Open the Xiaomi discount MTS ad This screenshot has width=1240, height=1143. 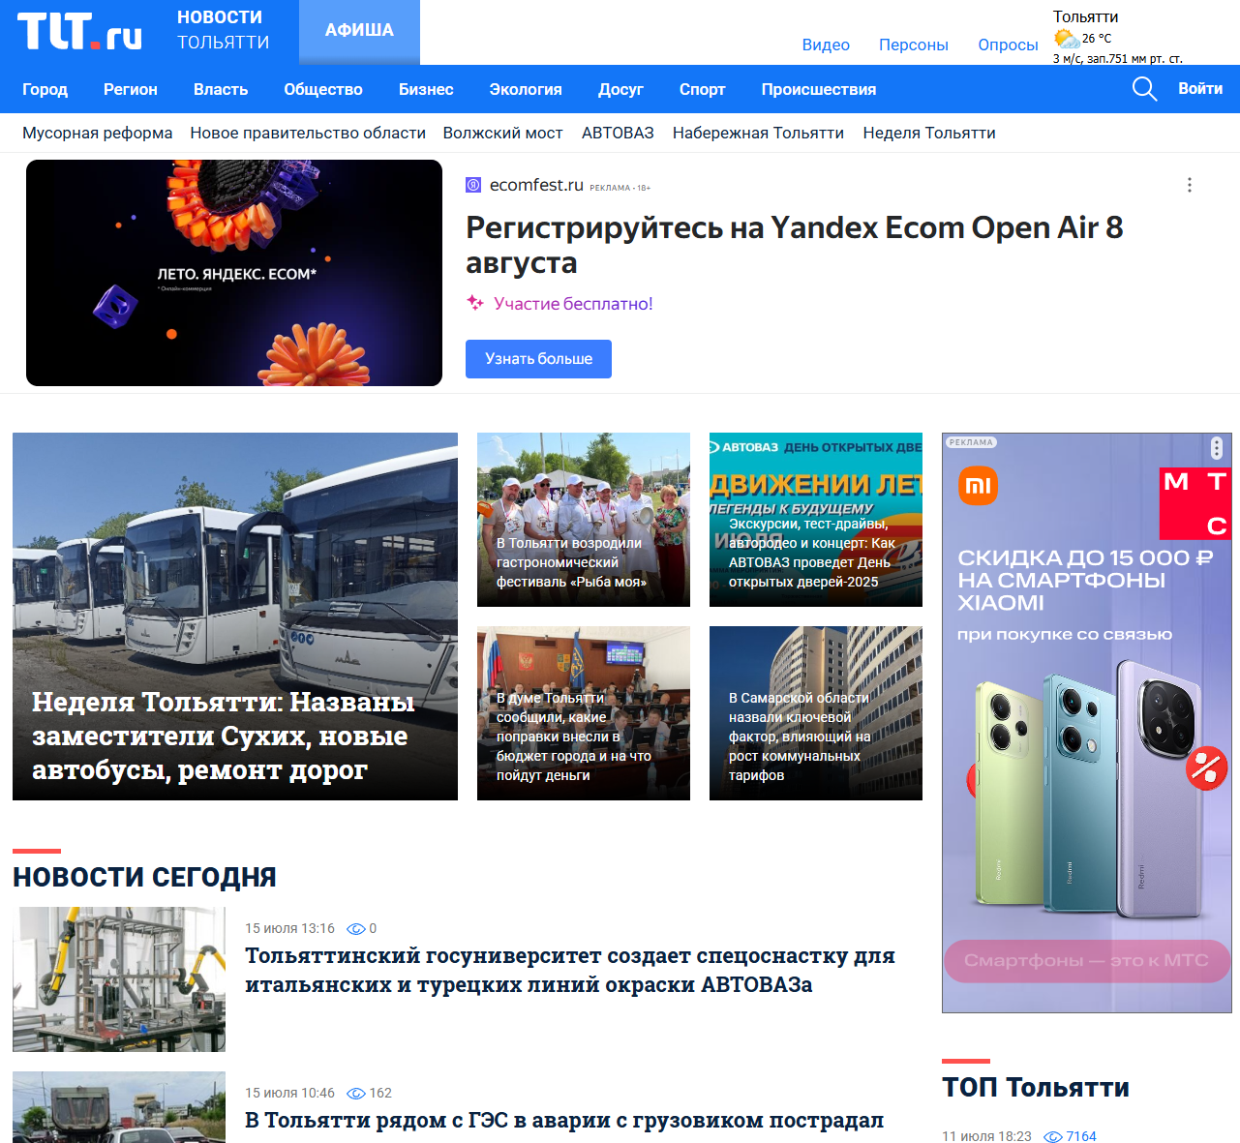click(1087, 723)
